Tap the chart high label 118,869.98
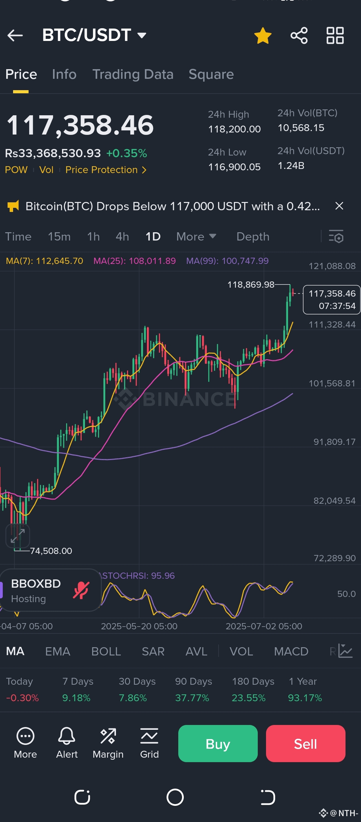The width and height of the screenshot is (361, 822). (251, 285)
